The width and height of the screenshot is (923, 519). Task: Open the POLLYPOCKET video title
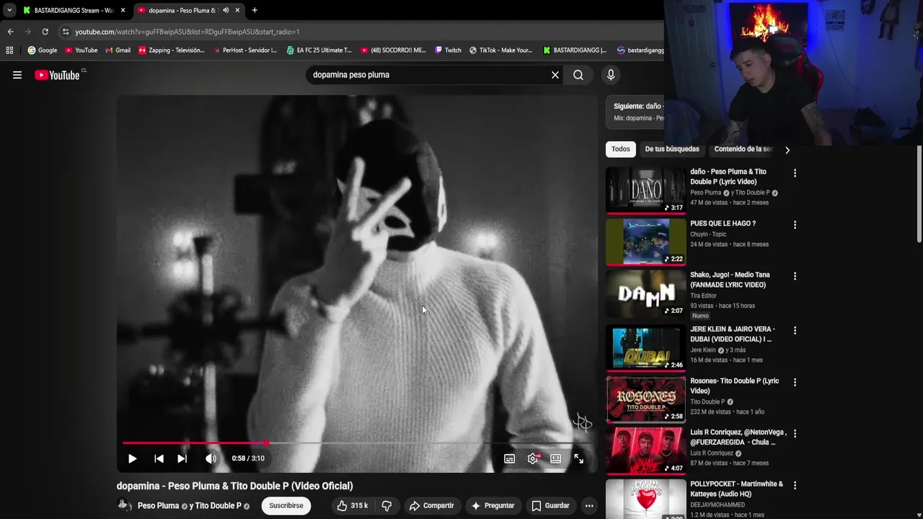coord(736,489)
